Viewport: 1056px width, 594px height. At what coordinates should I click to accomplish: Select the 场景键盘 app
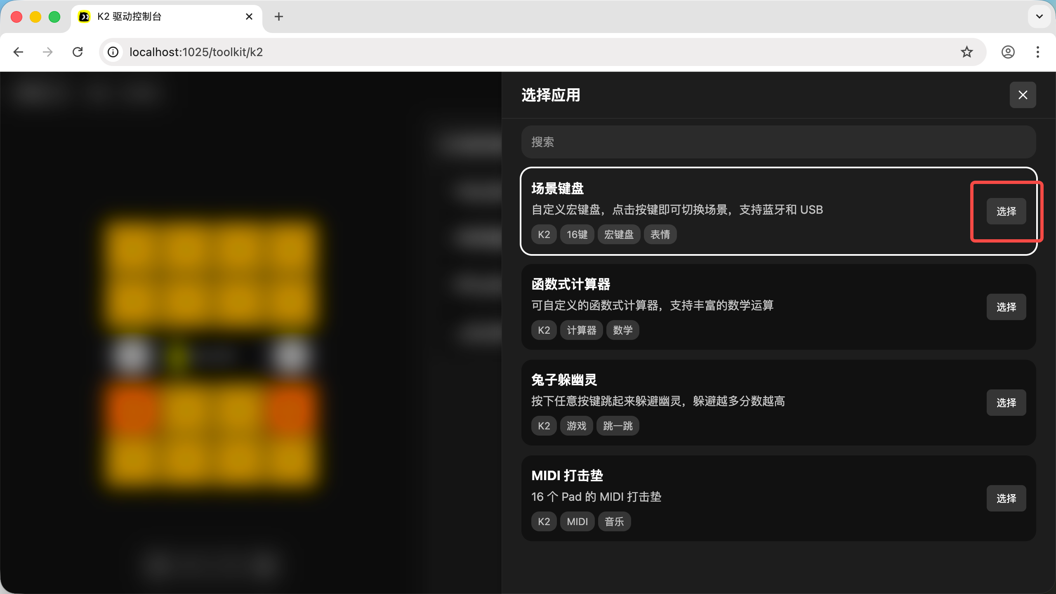pos(1006,211)
